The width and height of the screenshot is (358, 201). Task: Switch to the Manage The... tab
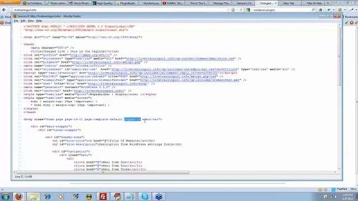tap(220, 3)
